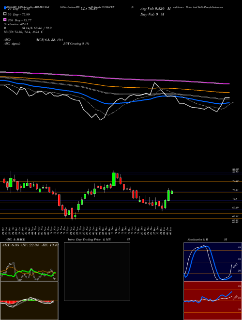Click the tall green candle at the December peak

click(114, 179)
